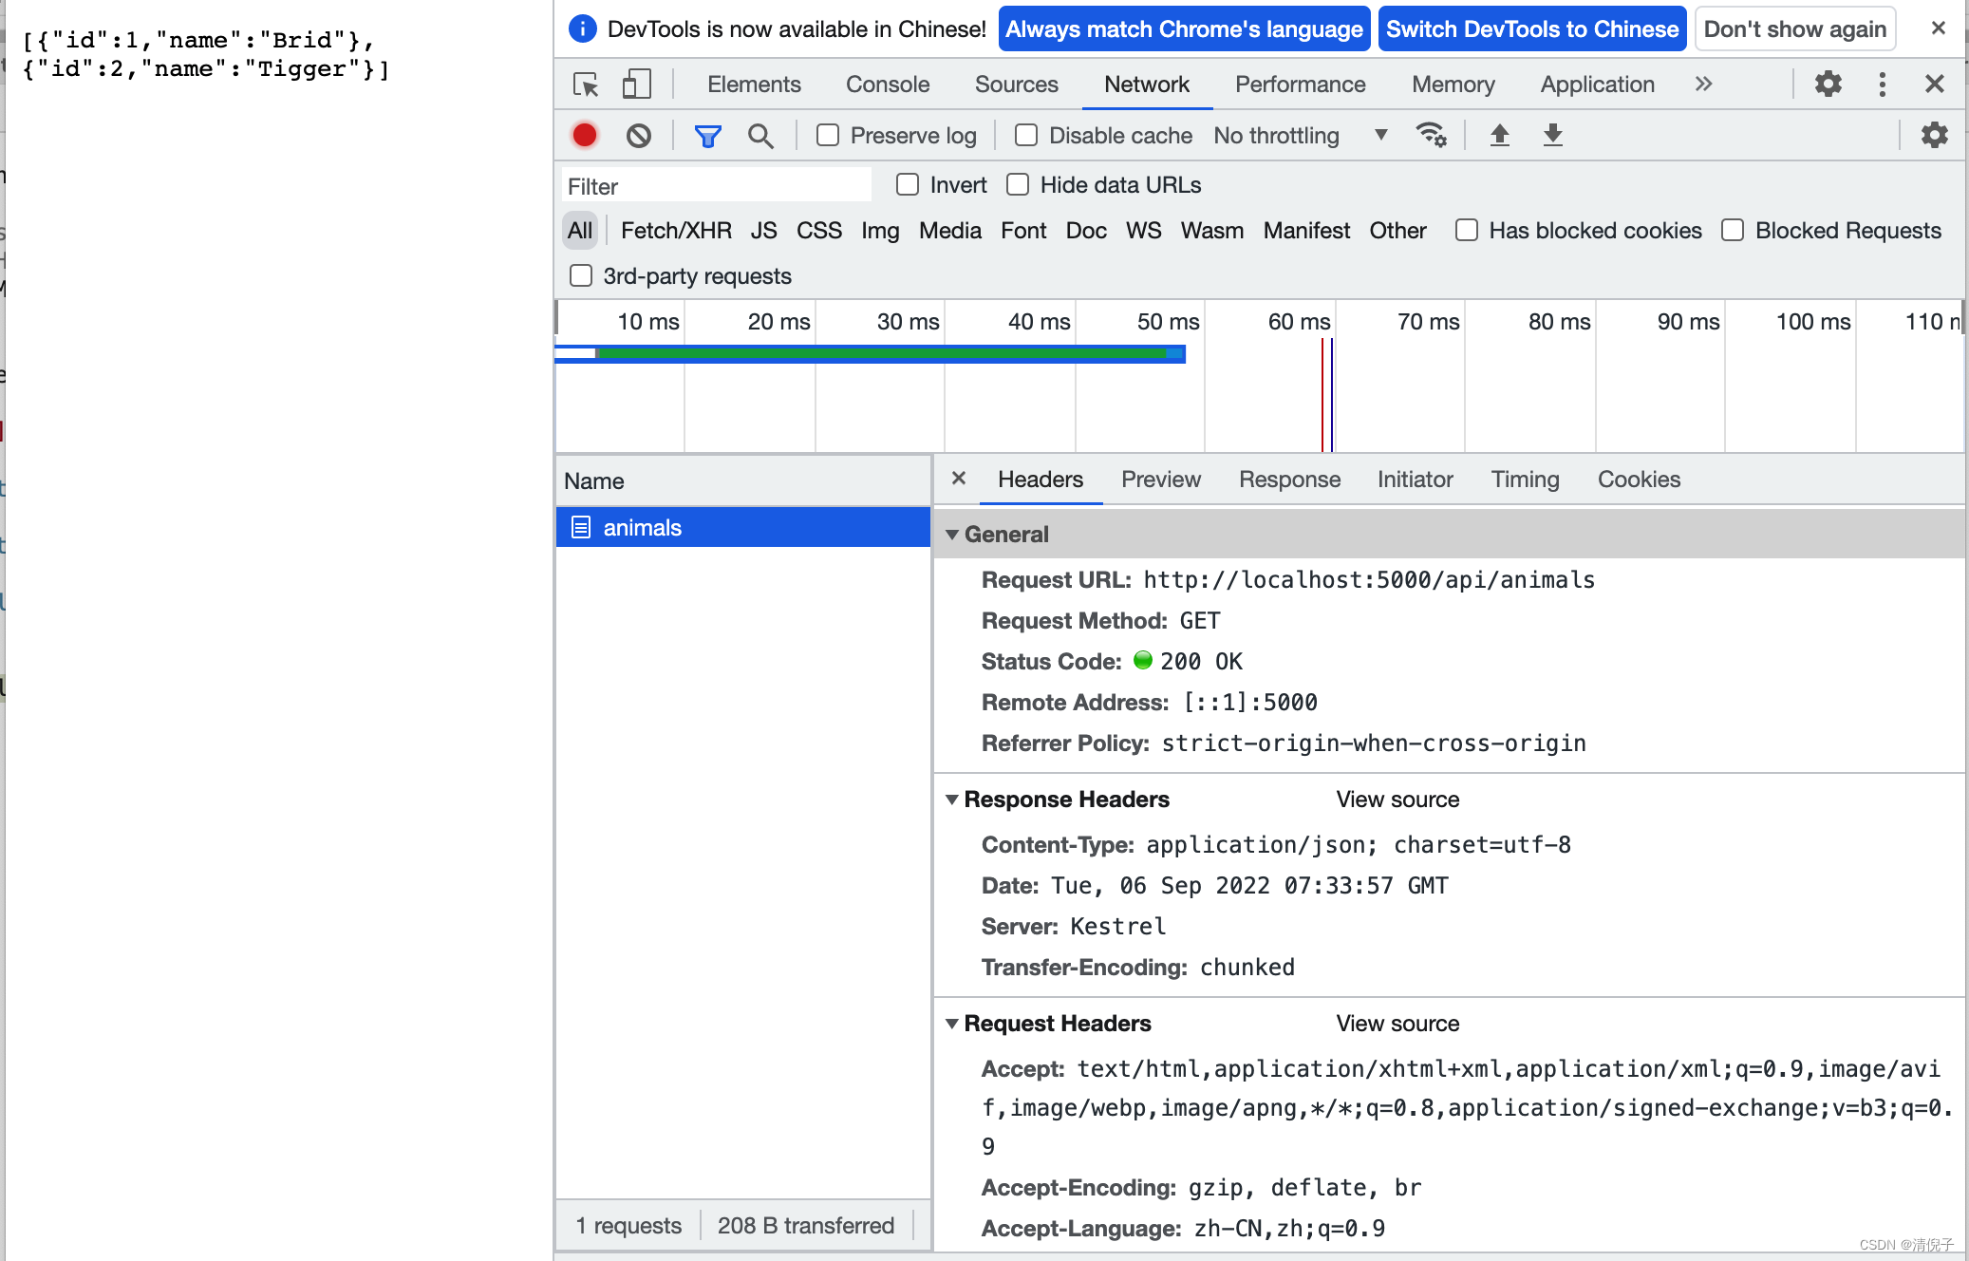The image size is (1969, 1261).
Task: Check Hide data URLs
Action: point(1019,184)
